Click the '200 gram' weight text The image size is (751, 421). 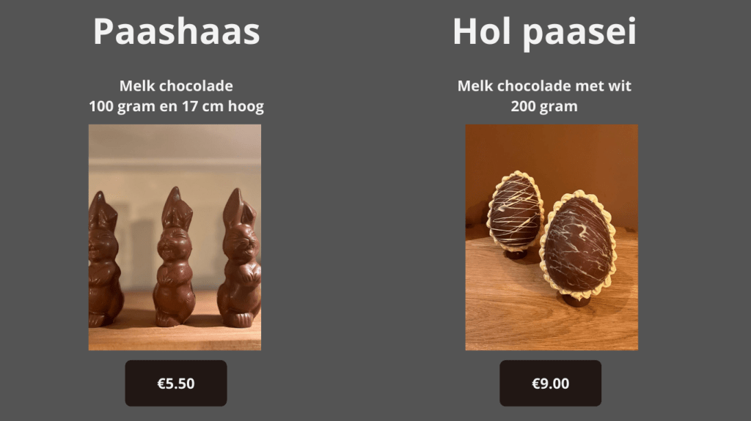pos(544,106)
